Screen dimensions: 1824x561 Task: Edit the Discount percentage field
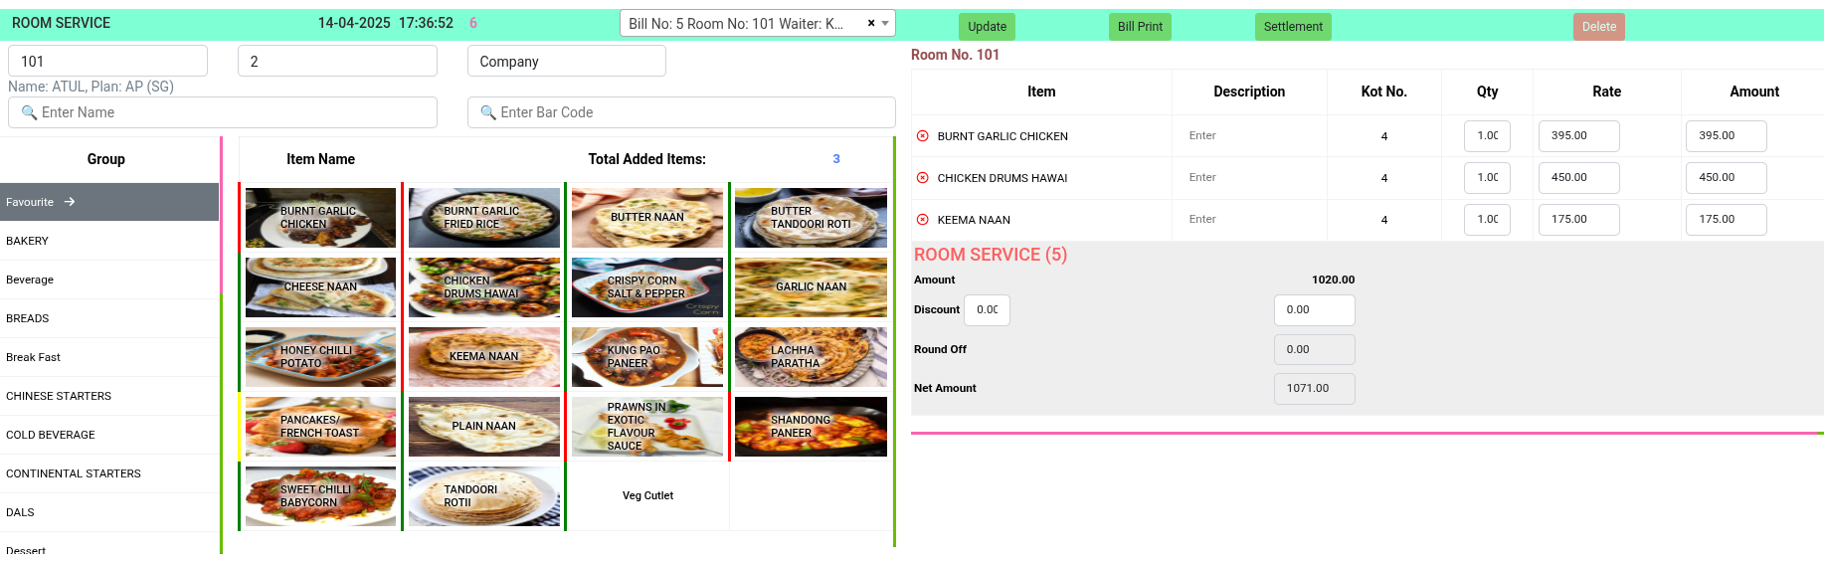point(987,310)
